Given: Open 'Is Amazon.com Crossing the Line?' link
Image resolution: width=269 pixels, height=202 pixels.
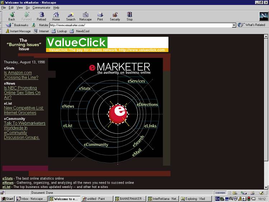Looking at the screenshot, I should pyautogui.click(x=21, y=75).
